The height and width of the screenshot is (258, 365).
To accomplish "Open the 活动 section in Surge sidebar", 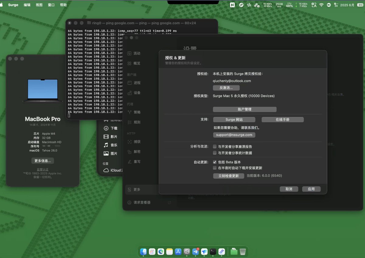I will [134, 53].
